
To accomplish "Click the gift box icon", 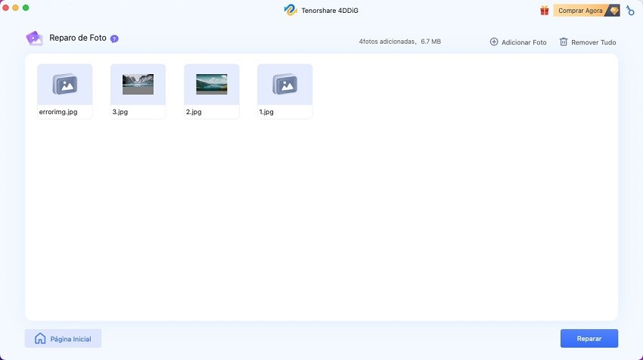I will pos(544,11).
